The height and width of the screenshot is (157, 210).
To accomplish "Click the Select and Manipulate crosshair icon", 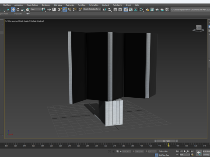I will click(x=49, y=10).
